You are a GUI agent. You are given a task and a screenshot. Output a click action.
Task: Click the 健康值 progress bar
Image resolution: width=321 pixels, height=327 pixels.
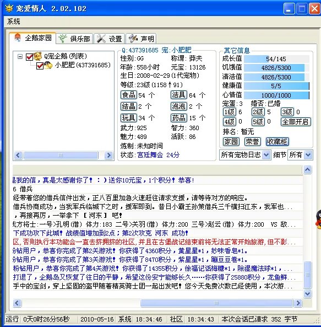pyautogui.click(x=276, y=86)
